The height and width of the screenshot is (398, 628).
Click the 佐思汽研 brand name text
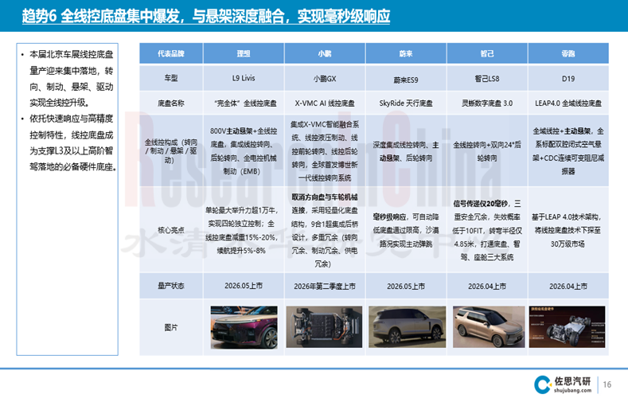coord(573,380)
